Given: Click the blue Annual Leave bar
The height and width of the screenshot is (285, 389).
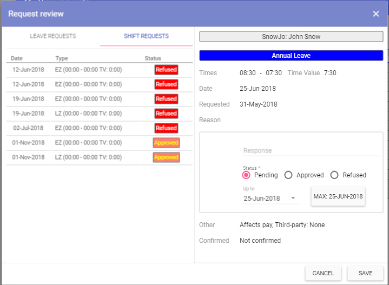Looking at the screenshot, I should coord(291,56).
